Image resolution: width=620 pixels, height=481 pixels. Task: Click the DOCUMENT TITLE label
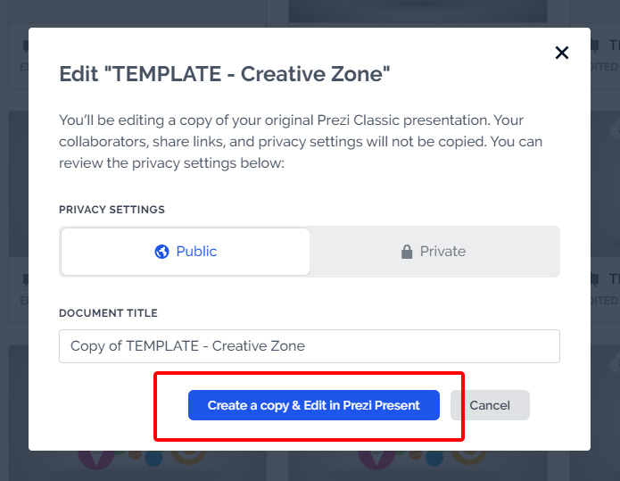coord(108,313)
